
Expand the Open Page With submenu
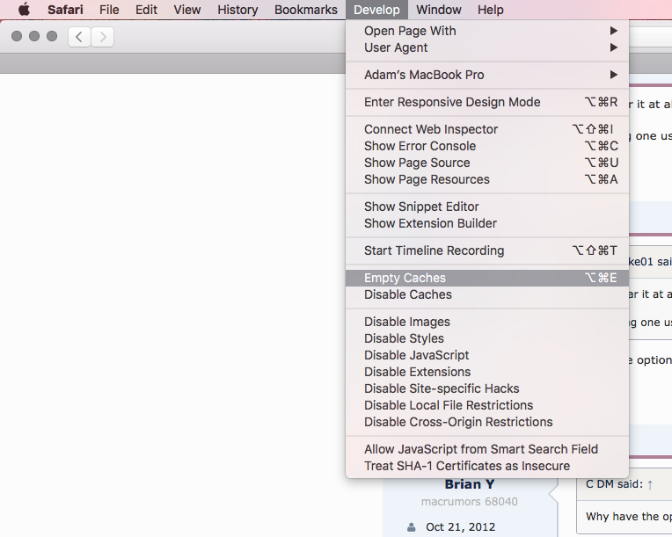click(x=487, y=31)
